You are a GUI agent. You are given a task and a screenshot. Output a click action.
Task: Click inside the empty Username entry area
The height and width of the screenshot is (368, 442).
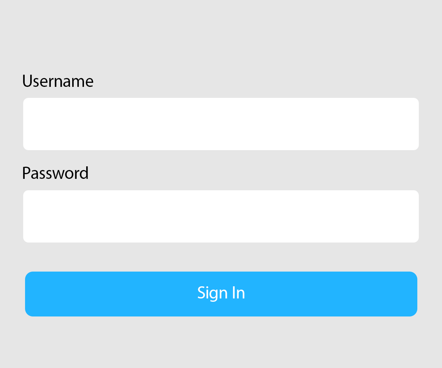point(221,124)
